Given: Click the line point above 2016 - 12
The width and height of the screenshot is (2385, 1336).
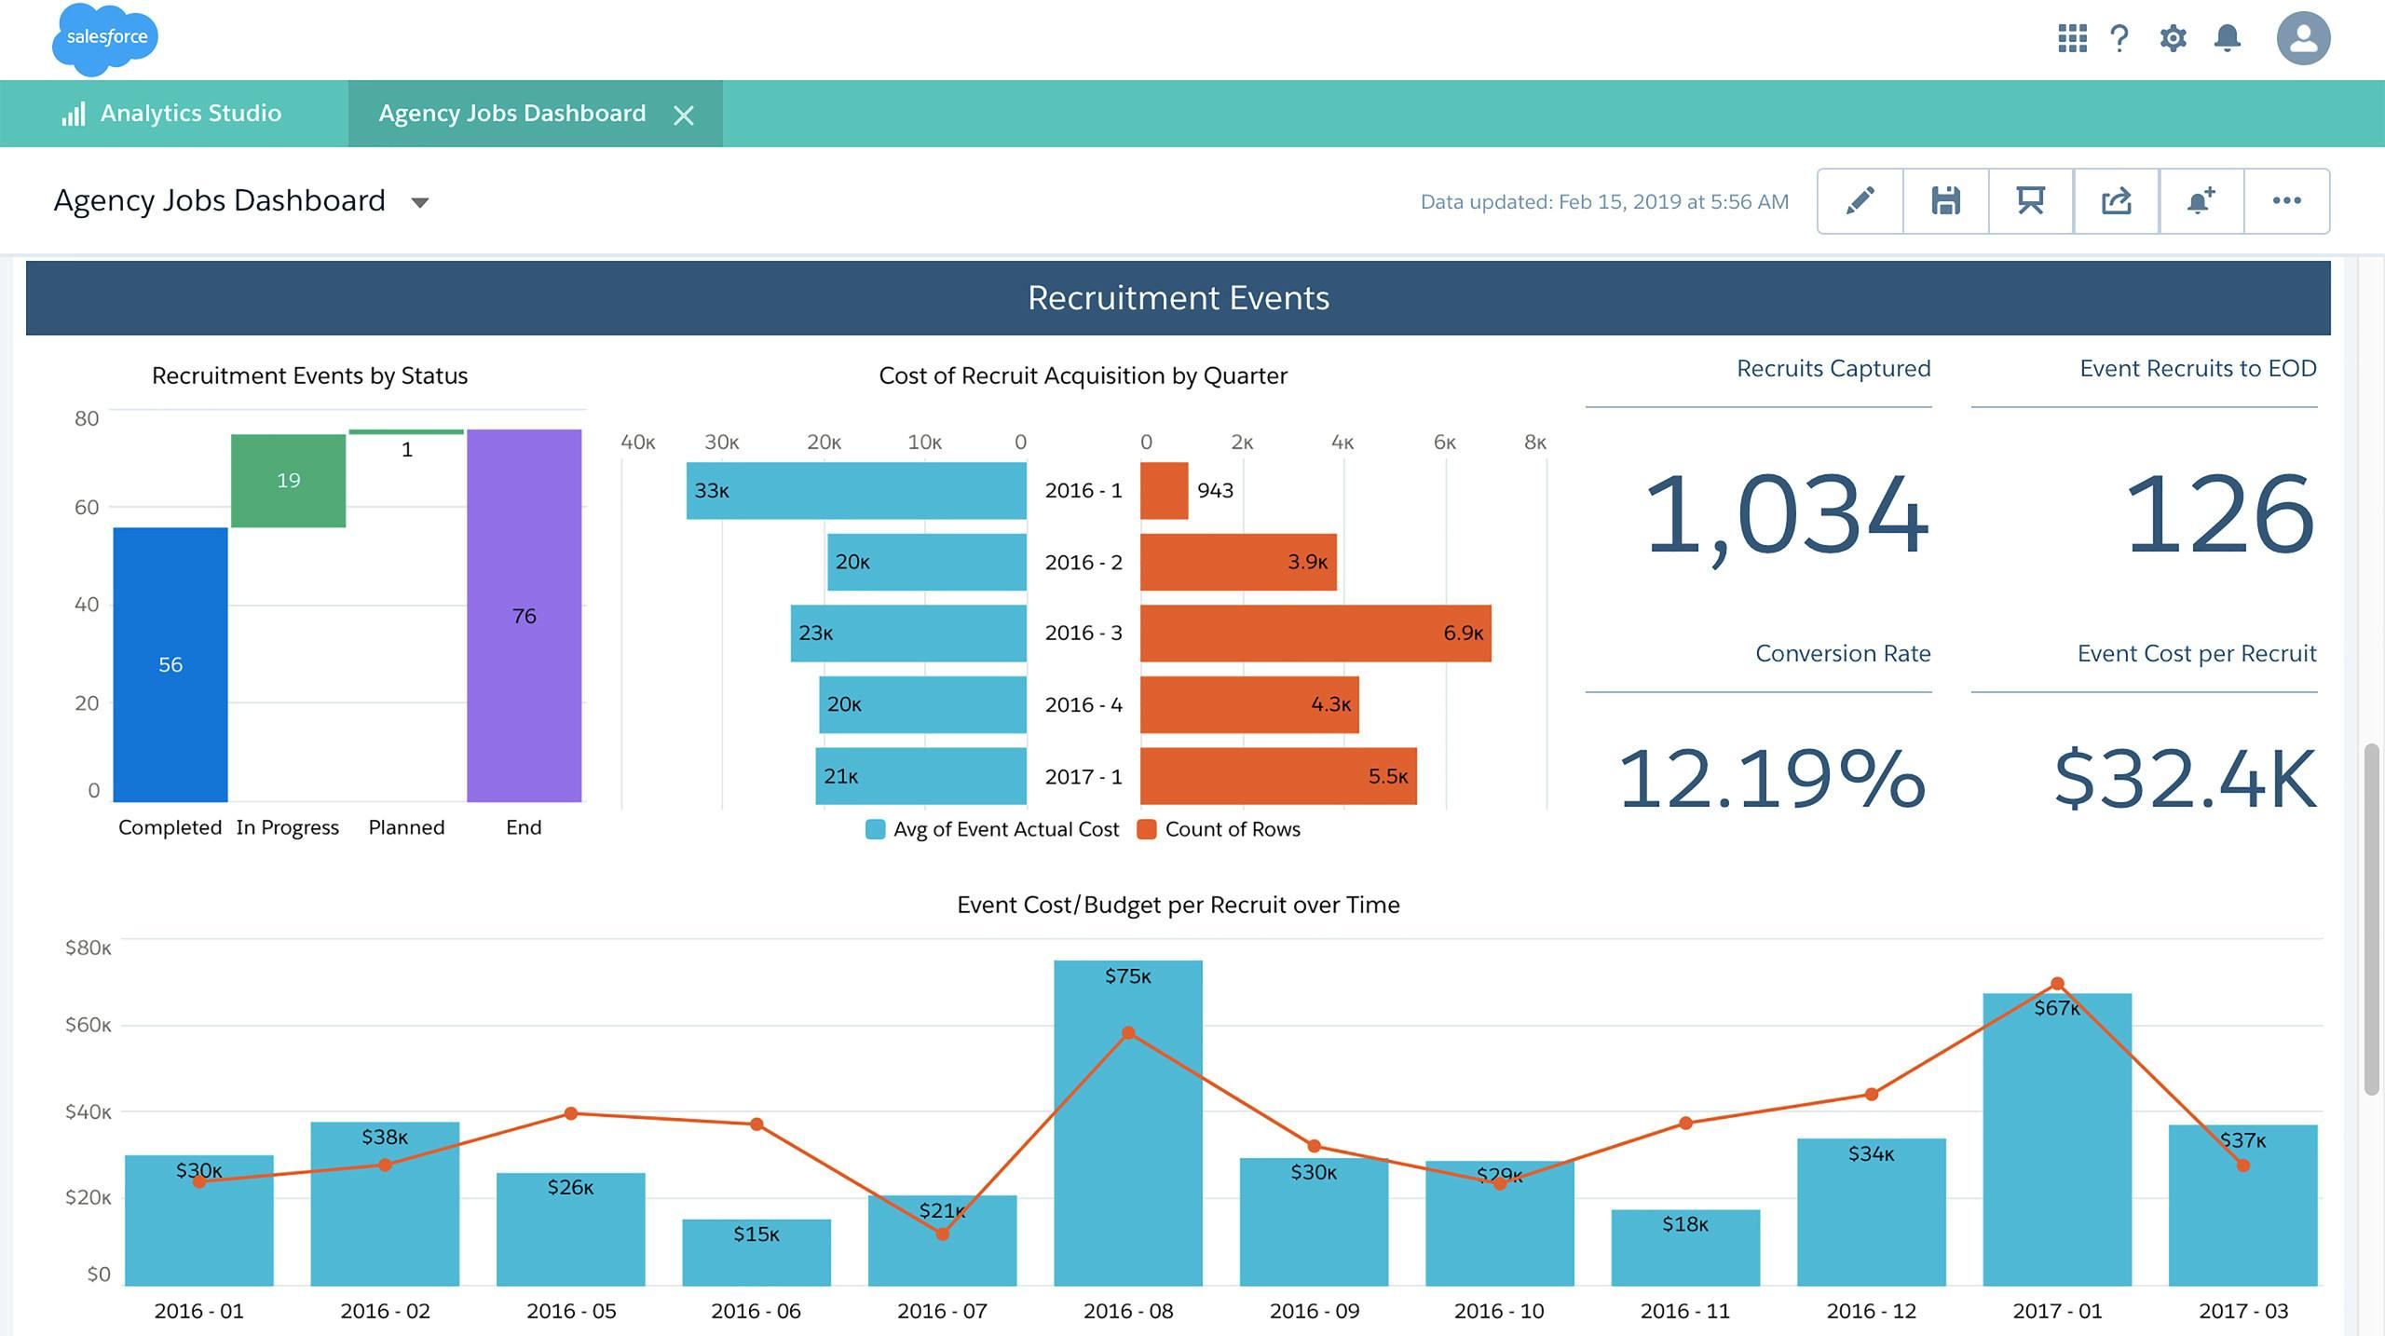Looking at the screenshot, I should pos(1872,1094).
